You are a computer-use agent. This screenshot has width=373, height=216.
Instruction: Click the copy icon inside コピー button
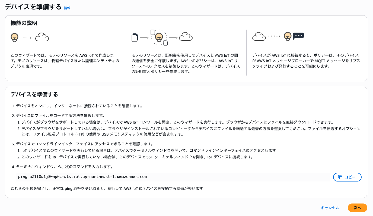[340, 177]
